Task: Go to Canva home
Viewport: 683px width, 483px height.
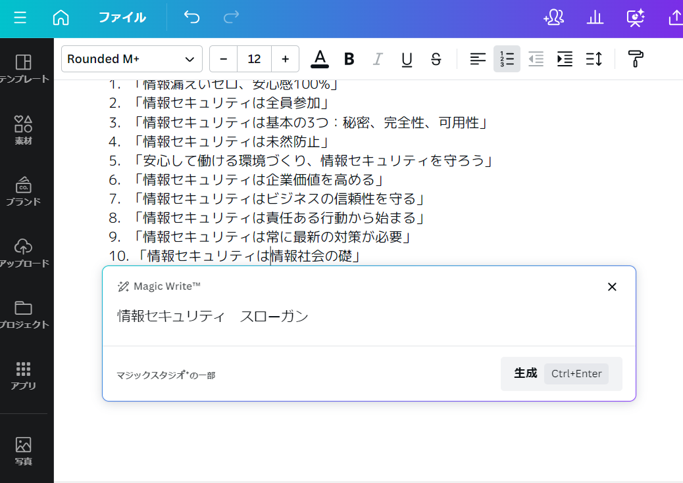Action: pyautogui.click(x=61, y=17)
